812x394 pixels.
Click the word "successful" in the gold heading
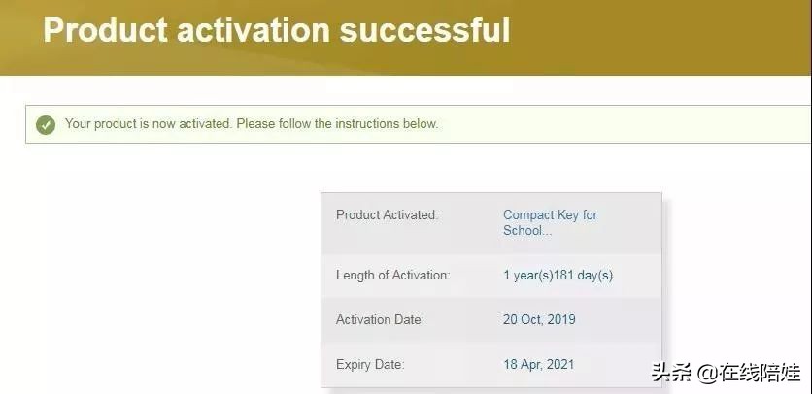pyautogui.click(x=424, y=30)
